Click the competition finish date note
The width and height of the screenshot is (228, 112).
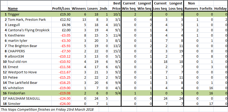coord(47,109)
